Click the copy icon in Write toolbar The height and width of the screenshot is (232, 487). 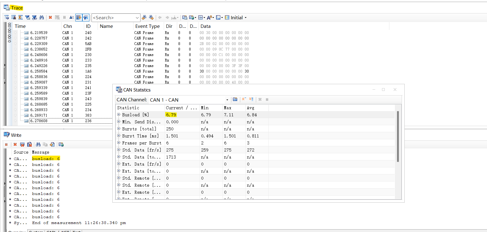(x=45, y=144)
